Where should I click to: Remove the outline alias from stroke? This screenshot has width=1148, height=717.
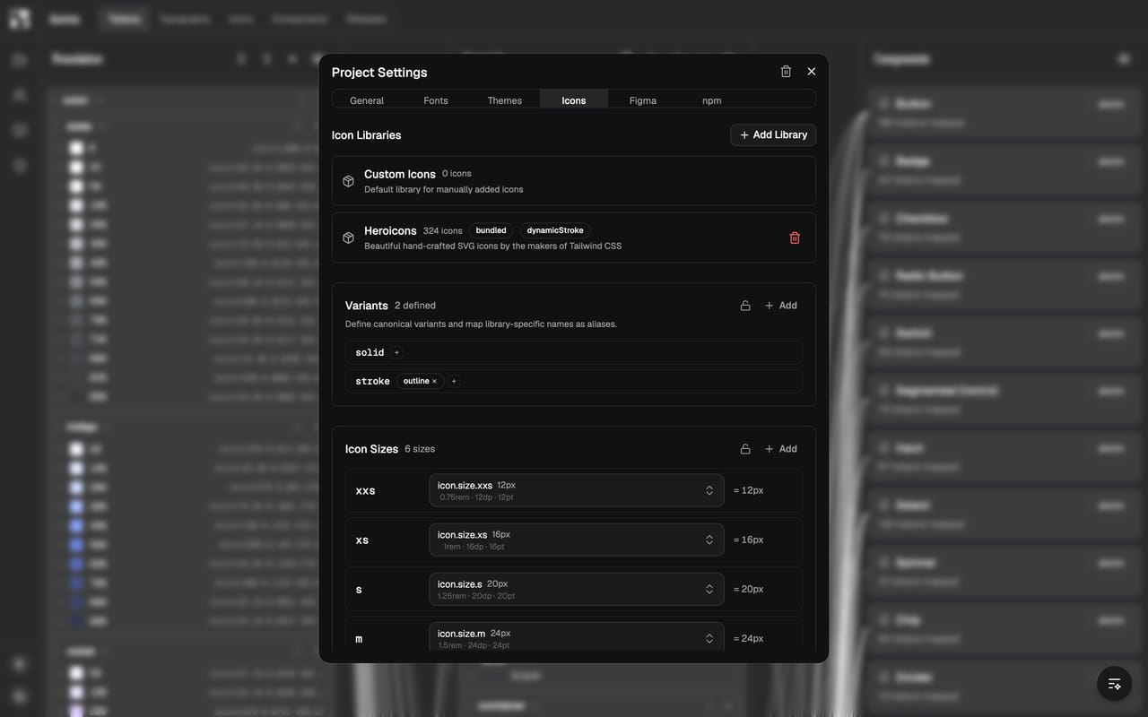coord(435,381)
